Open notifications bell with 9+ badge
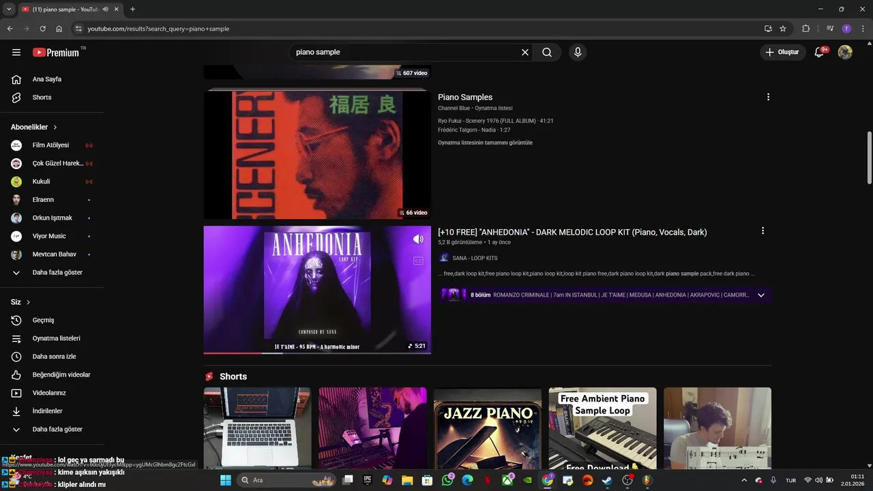The width and height of the screenshot is (873, 491). [820, 53]
